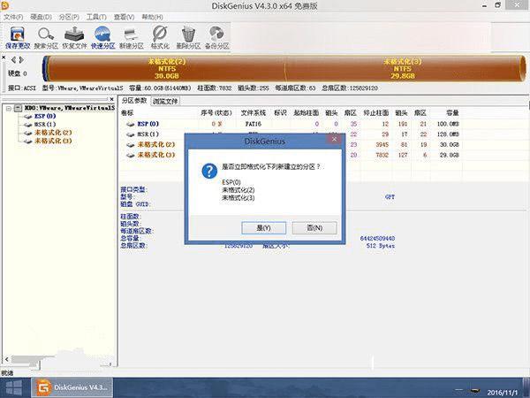The image size is (530, 398).
Task: Click the 容量 column header
Action: click(452, 113)
